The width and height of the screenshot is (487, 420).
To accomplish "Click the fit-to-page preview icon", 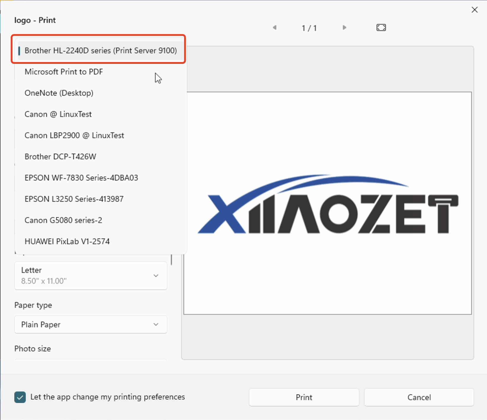I will [x=381, y=27].
